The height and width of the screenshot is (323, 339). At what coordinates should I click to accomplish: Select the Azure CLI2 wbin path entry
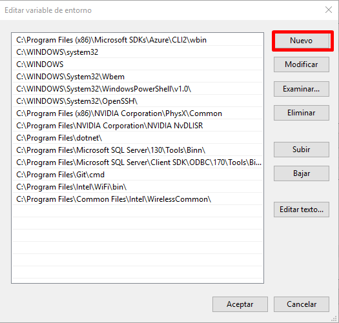[x=138, y=40]
